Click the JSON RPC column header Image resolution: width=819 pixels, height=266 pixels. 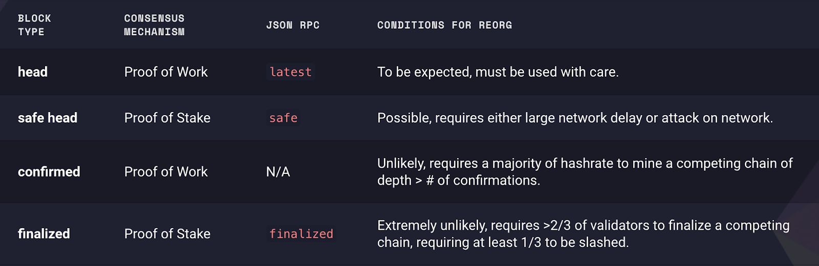[x=293, y=25]
